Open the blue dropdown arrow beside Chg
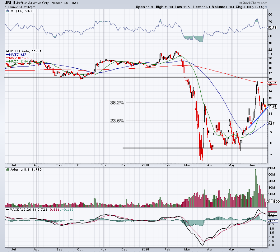 [266, 7]
